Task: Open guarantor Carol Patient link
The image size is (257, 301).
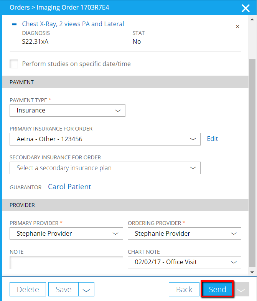Action: [69, 187]
